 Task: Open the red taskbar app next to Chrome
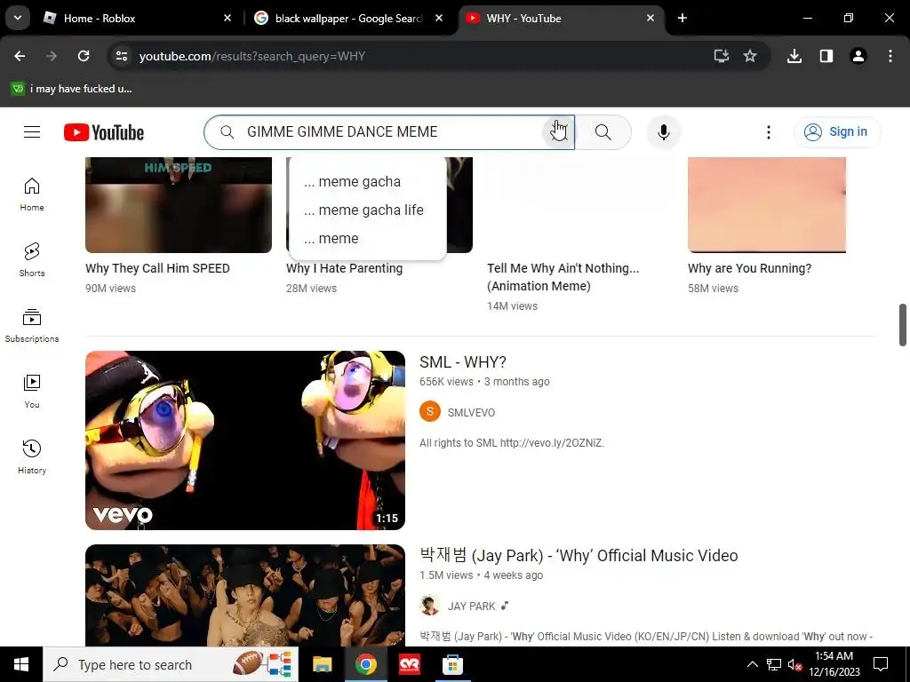tap(409, 664)
